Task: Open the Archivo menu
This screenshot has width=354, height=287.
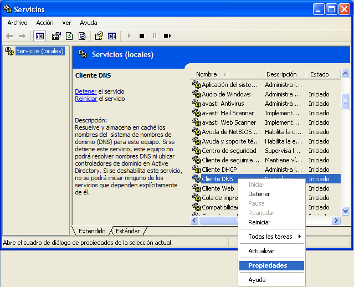Action: 17,23
